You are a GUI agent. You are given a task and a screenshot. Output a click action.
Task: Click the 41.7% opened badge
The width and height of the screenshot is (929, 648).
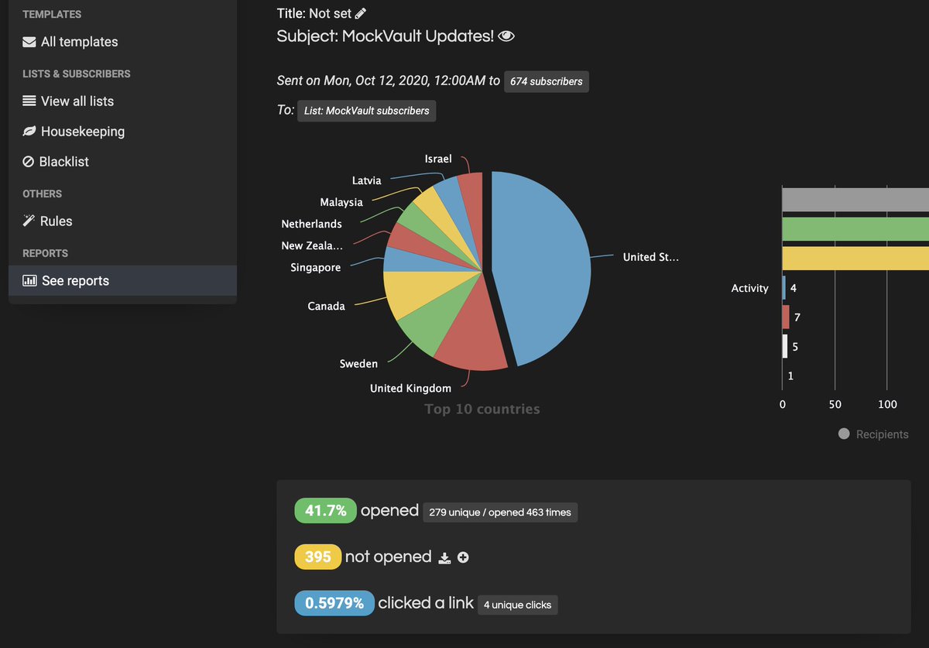tap(325, 511)
